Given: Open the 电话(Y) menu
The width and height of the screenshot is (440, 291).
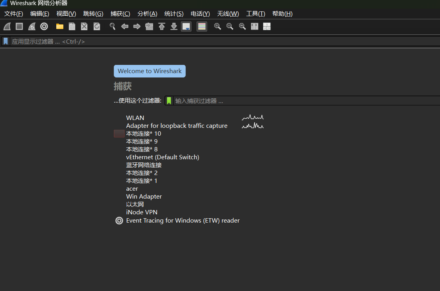Looking at the screenshot, I should click(200, 14).
